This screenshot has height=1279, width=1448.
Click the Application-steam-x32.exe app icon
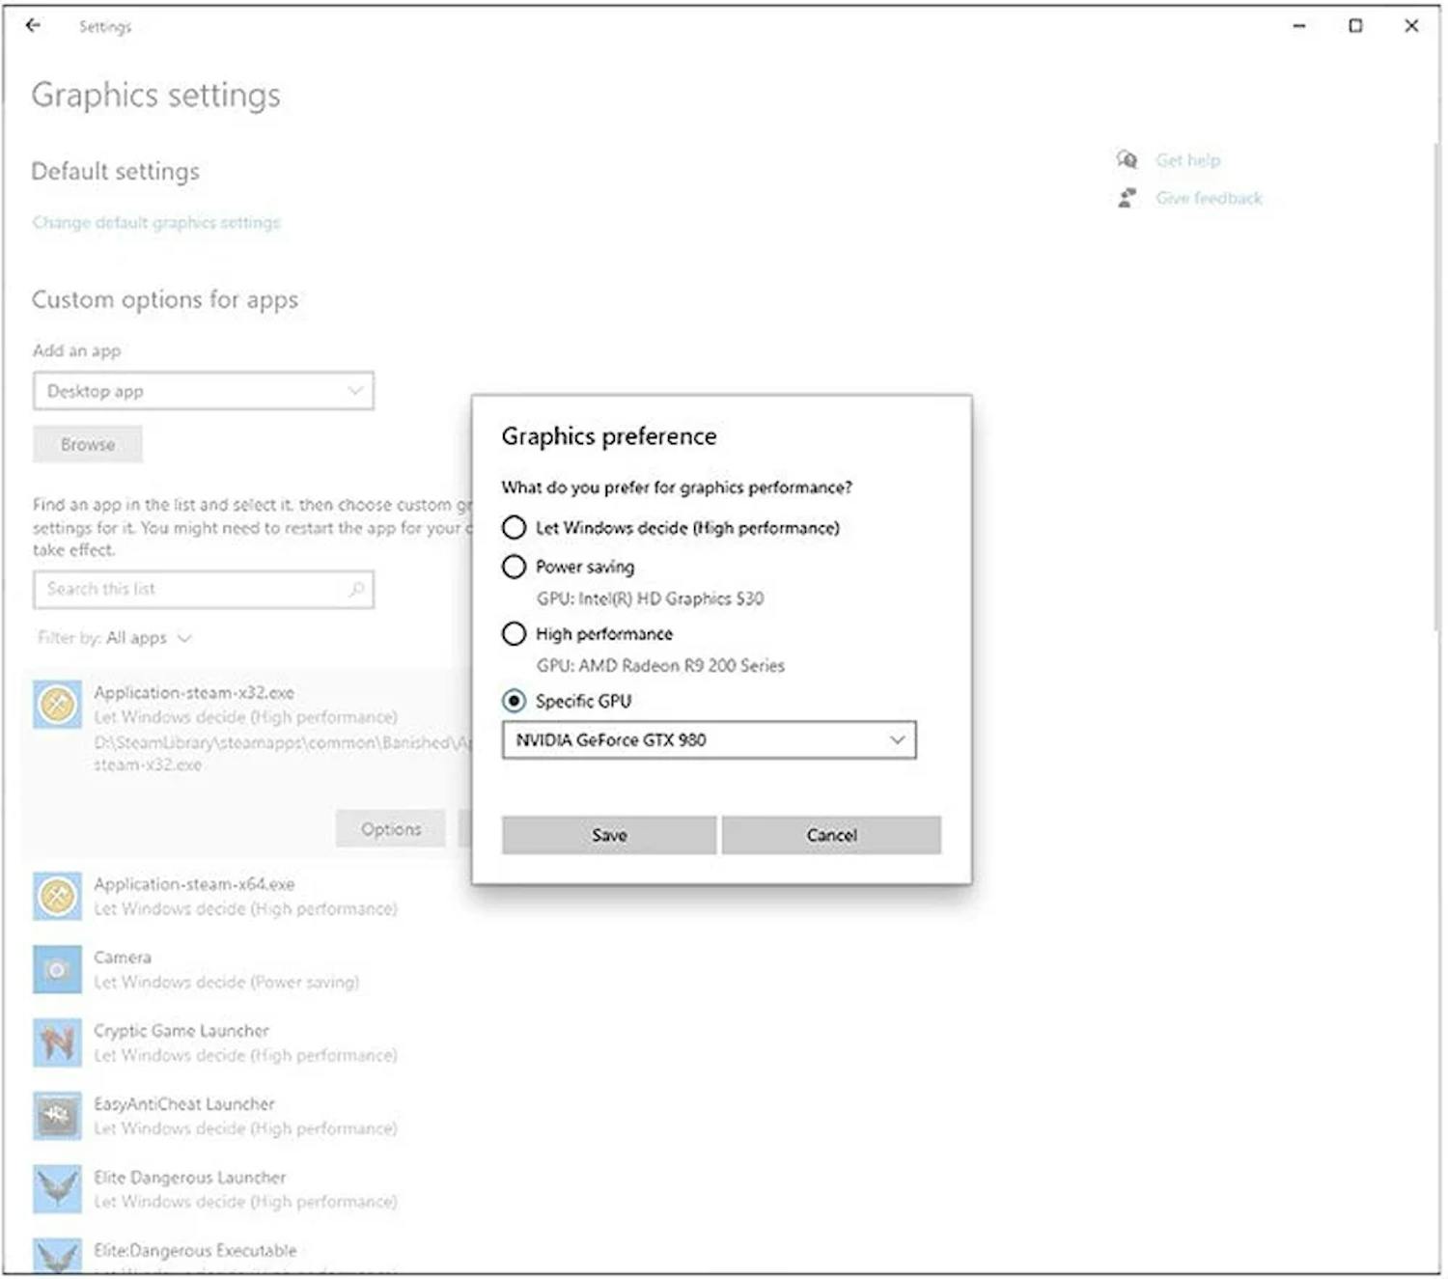pos(56,705)
